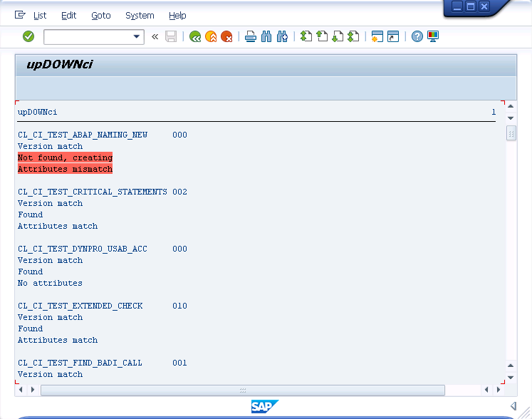Go to First Page icon
The height and width of the screenshot is (419, 532).
(306, 36)
